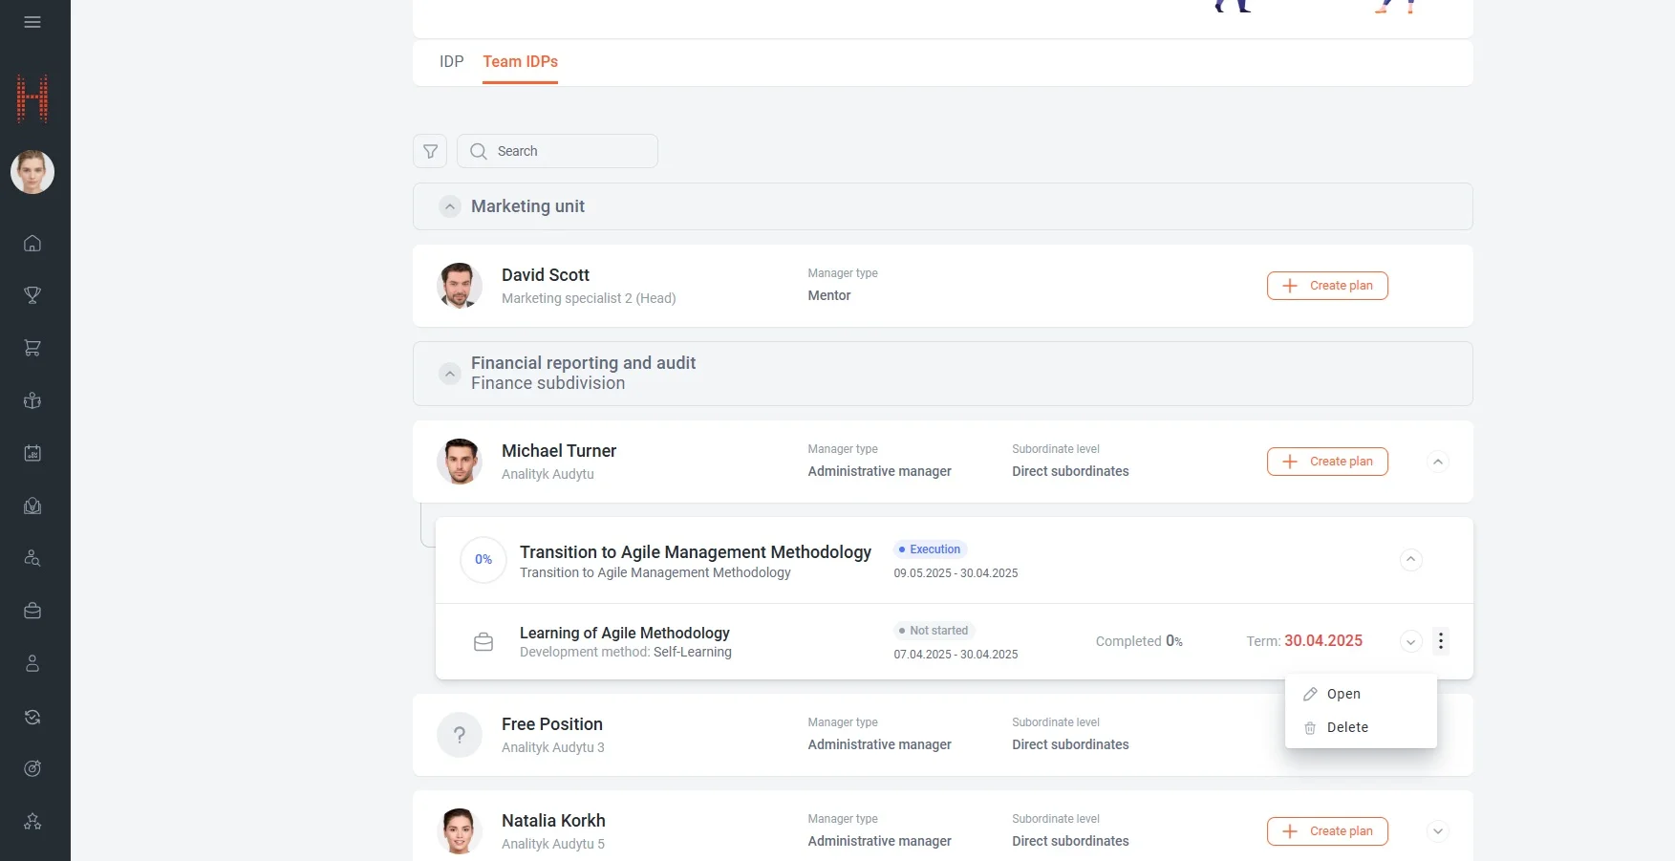The height and width of the screenshot is (861, 1675).
Task: Click the three-dot menu for Learning task
Action: tap(1441, 641)
